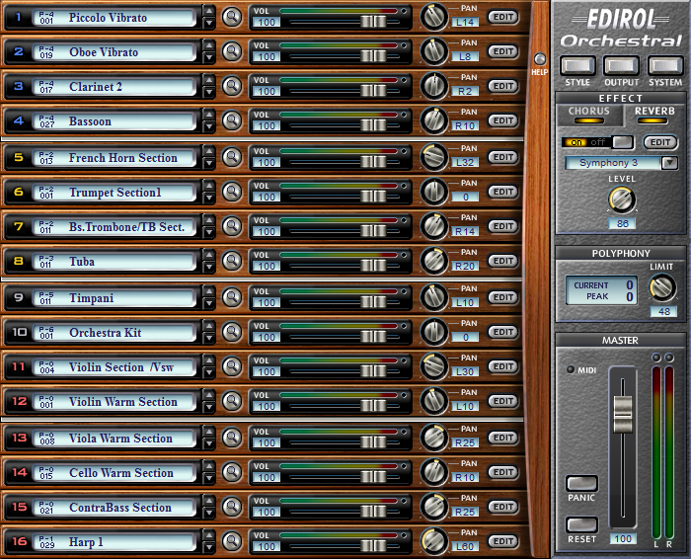Screen dimensions: 691x559
Task: Open the Symphony 3 effect type dropdown
Action: pyautogui.click(x=670, y=163)
